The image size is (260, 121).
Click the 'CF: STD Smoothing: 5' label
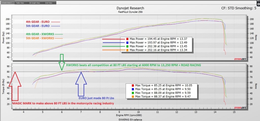(239, 8)
